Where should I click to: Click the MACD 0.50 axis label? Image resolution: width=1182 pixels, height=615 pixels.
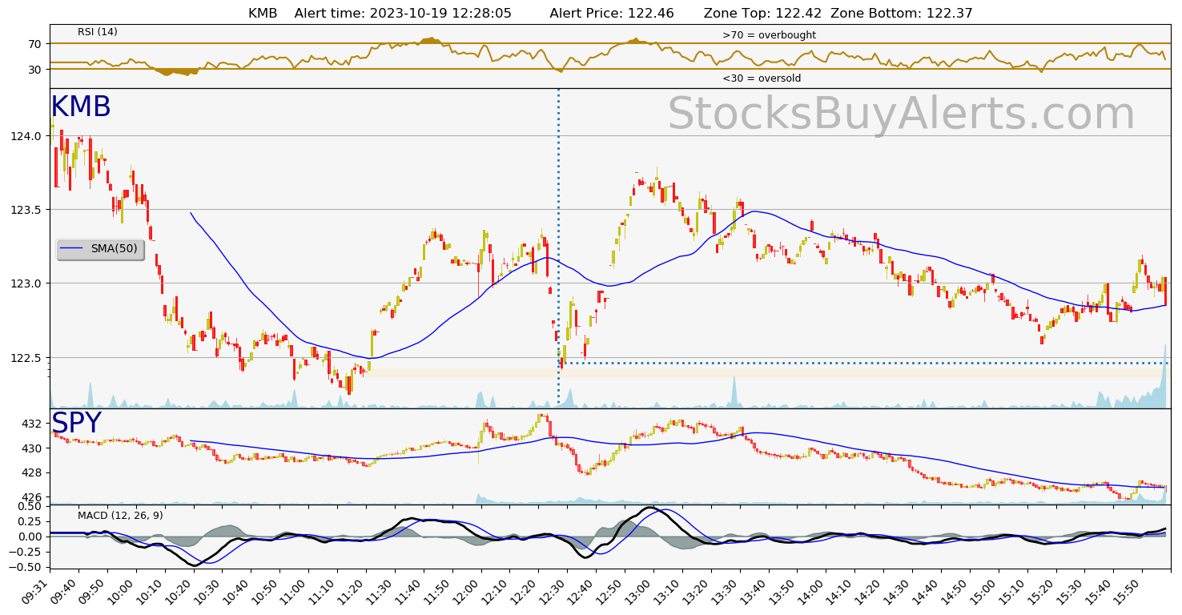(x=31, y=507)
